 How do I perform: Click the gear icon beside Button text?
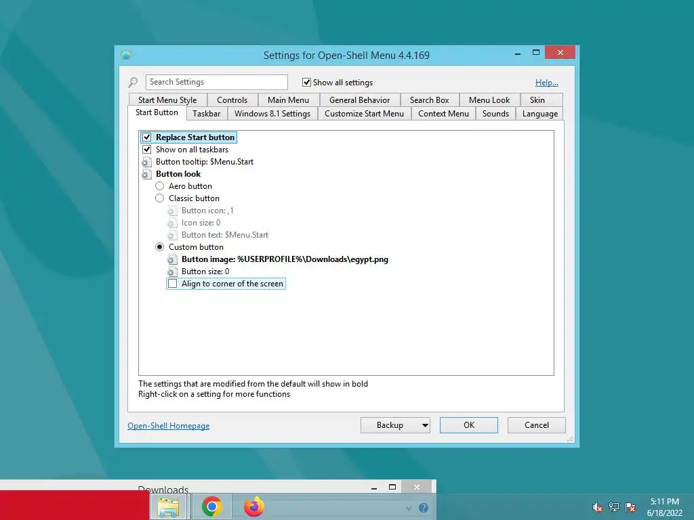172,235
